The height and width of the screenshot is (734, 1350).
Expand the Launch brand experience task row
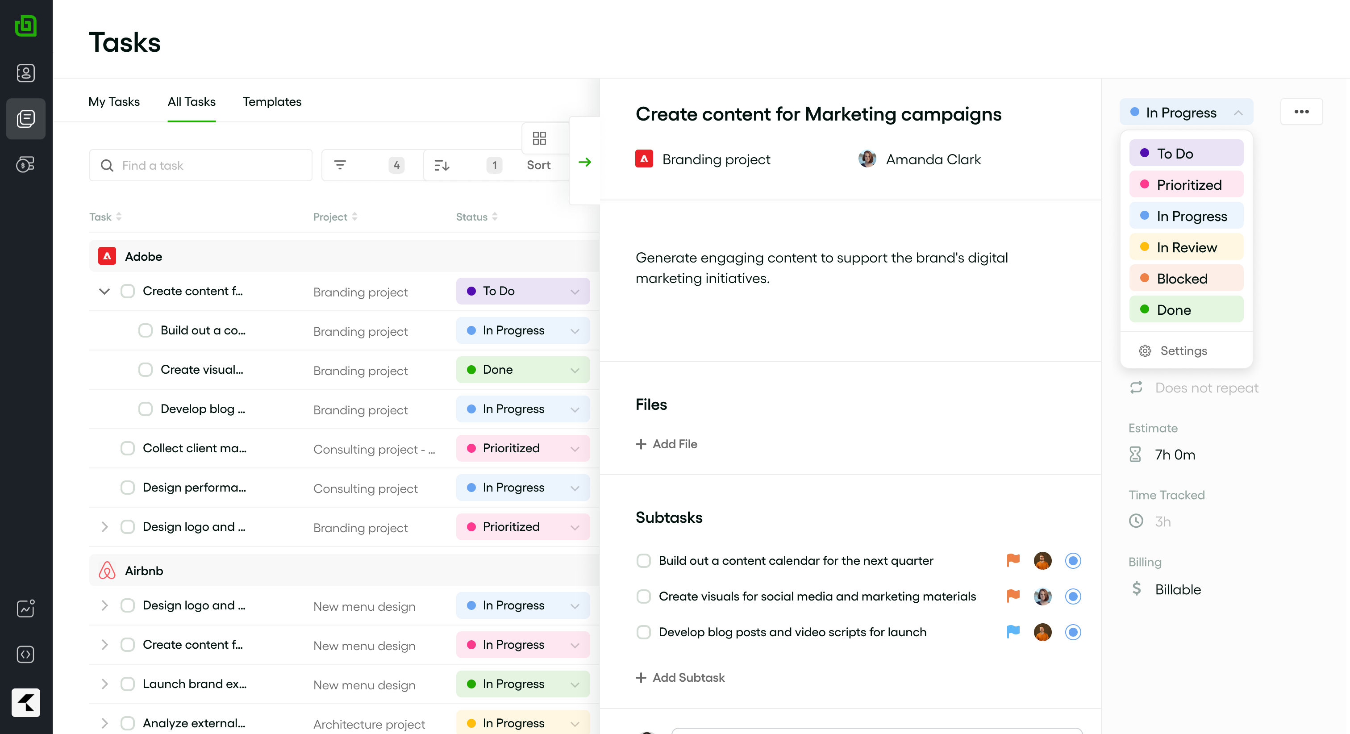(104, 684)
